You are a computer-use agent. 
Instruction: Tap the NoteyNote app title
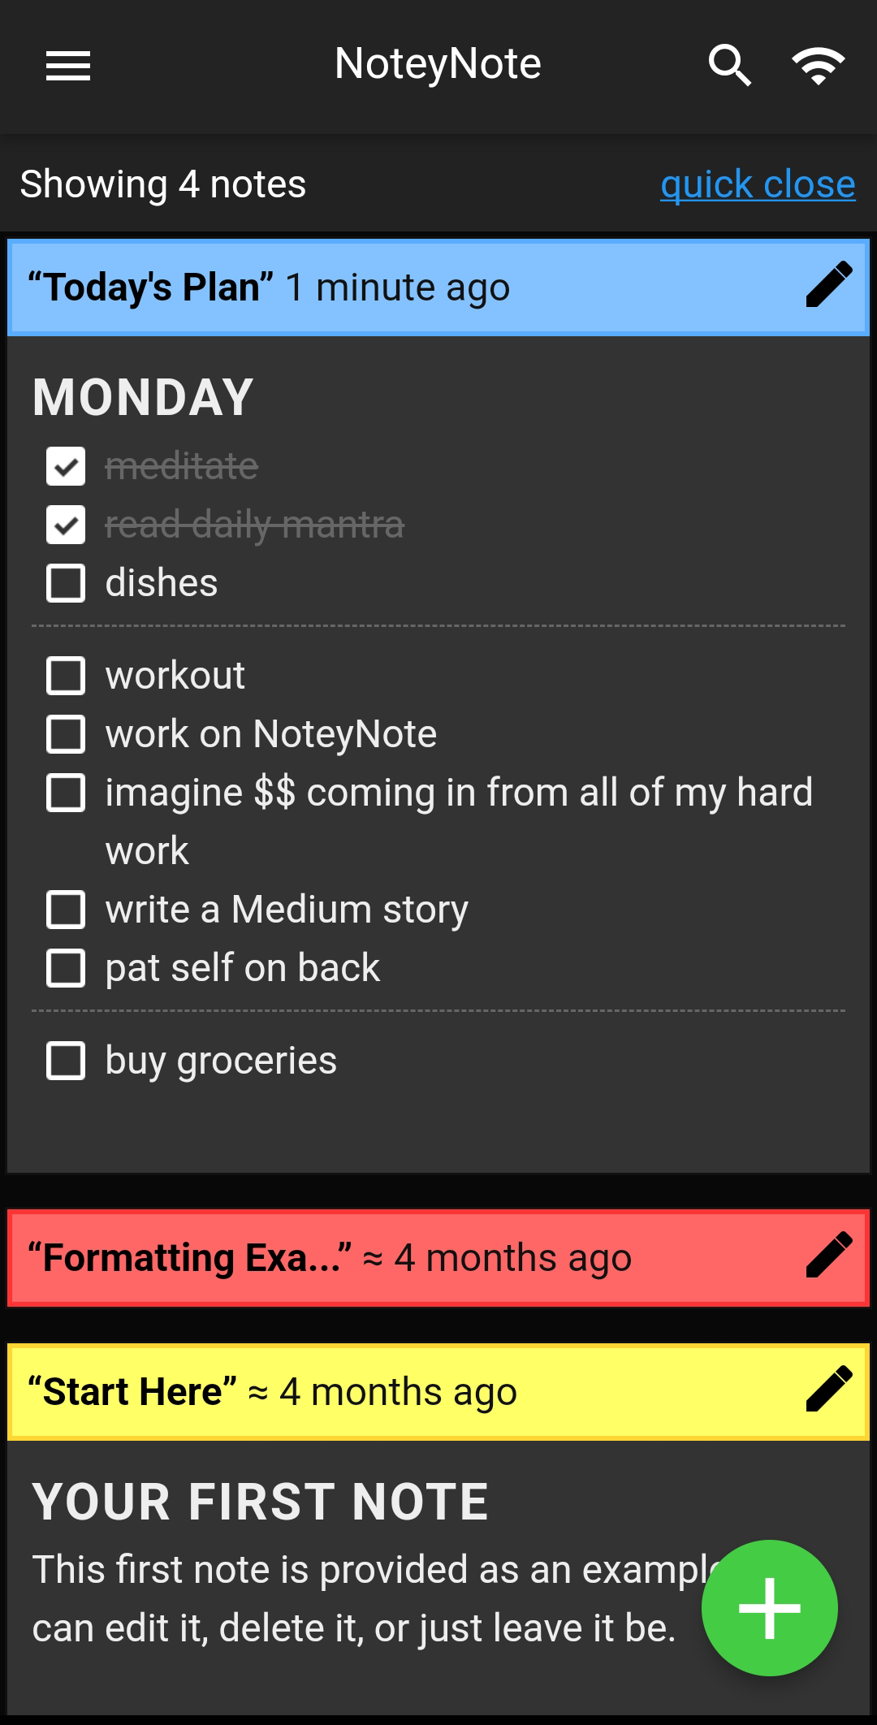(438, 64)
